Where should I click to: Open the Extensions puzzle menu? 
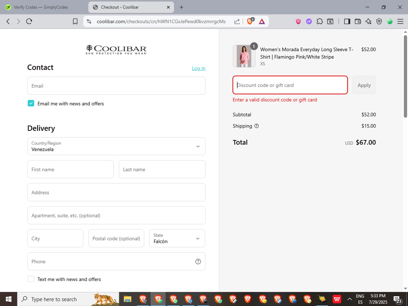click(320, 21)
